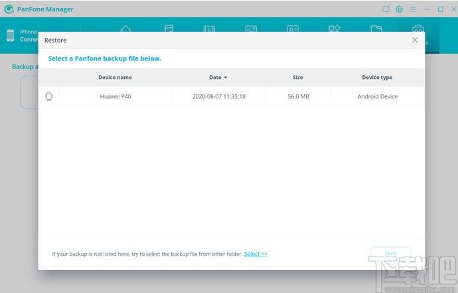Viewport: 458px width, 293px height.
Task: Sort by Size column header
Action: [x=297, y=77]
